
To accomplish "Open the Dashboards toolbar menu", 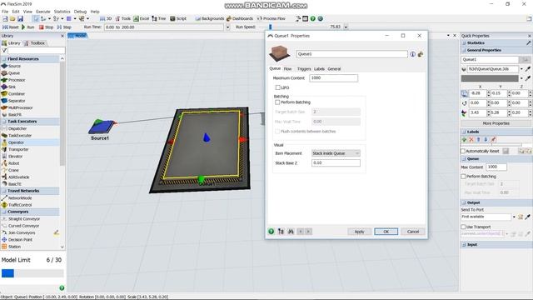I will click(240, 18).
